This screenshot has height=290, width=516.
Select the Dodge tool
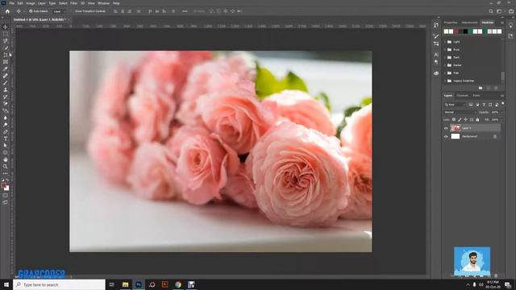(x=6, y=125)
